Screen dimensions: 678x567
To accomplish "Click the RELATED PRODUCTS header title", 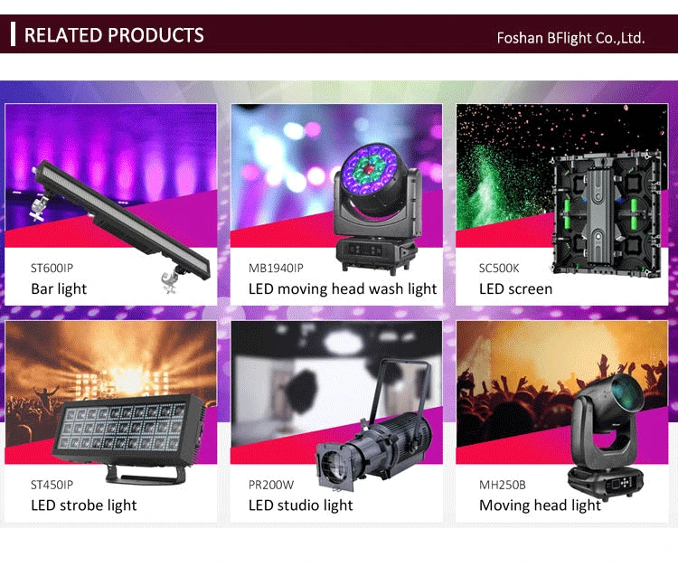I will pos(114,35).
